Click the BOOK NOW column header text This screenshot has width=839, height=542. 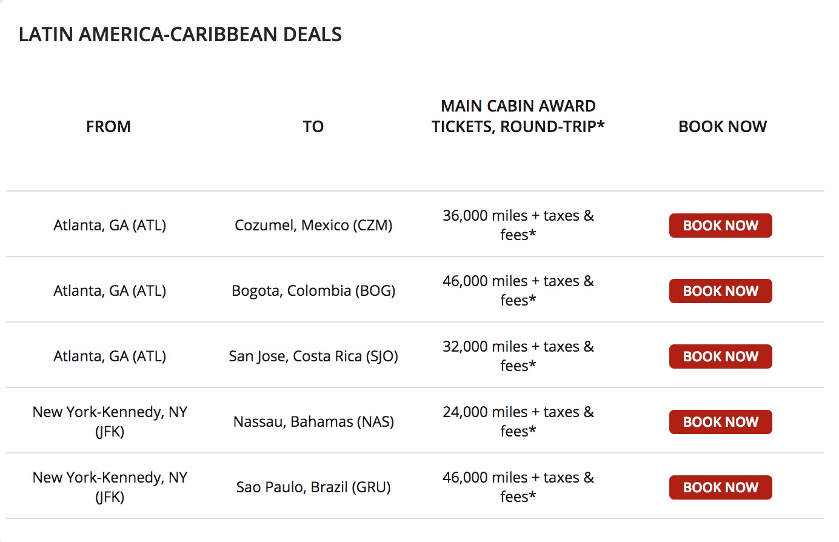(722, 127)
